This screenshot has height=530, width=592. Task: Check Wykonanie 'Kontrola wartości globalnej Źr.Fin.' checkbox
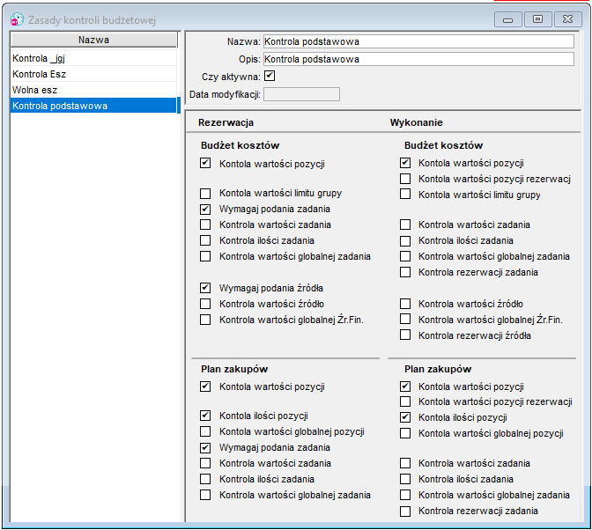click(405, 319)
